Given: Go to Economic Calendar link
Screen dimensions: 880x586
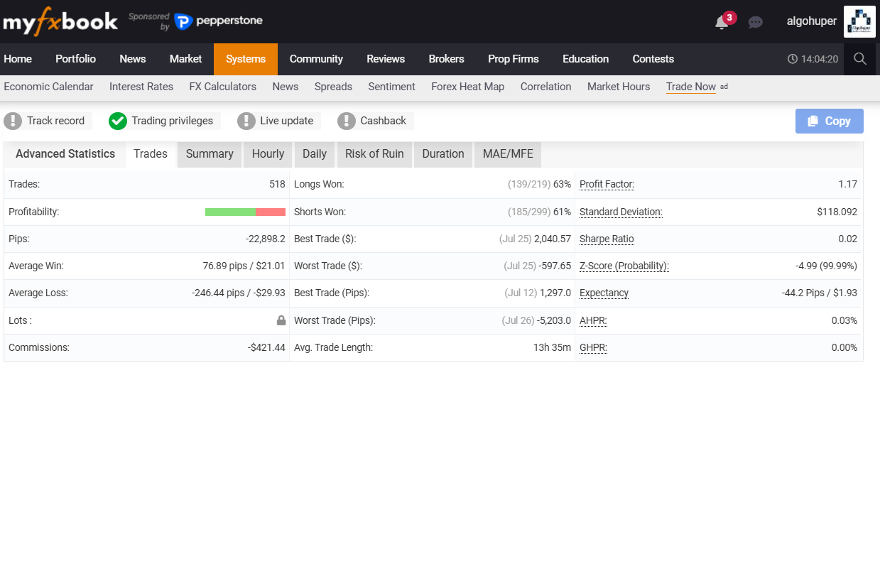Looking at the screenshot, I should [48, 87].
